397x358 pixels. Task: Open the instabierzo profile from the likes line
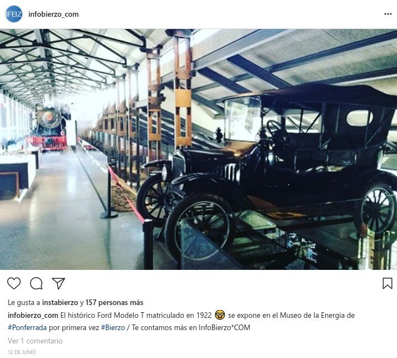point(60,302)
